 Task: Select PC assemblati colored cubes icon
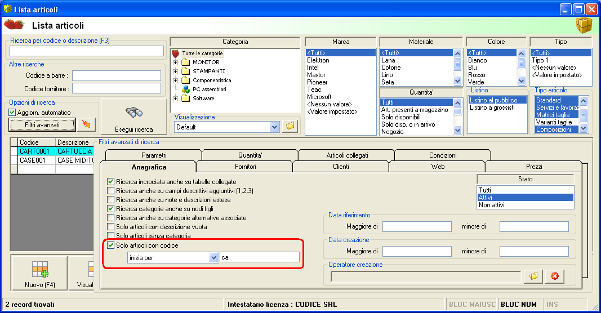pyautogui.click(x=186, y=90)
